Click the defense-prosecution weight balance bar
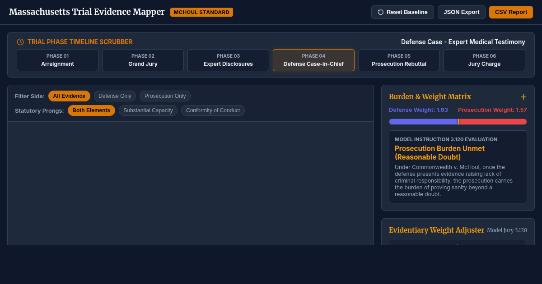 coord(458,122)
